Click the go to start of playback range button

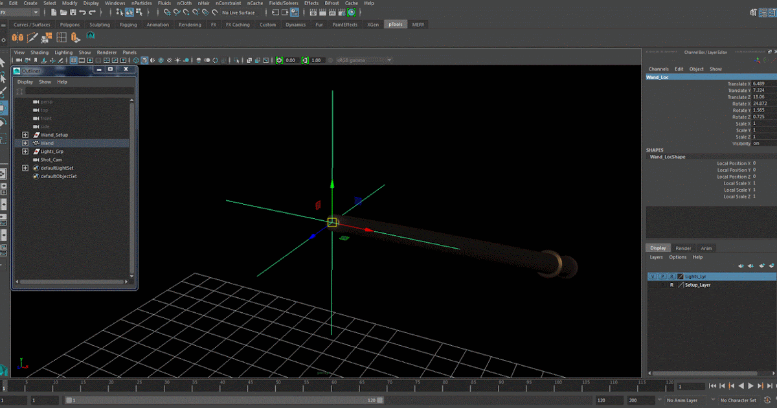click(712, 385)
